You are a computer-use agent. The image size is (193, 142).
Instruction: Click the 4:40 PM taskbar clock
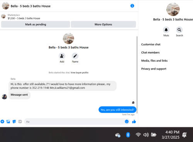coord(172,132)
